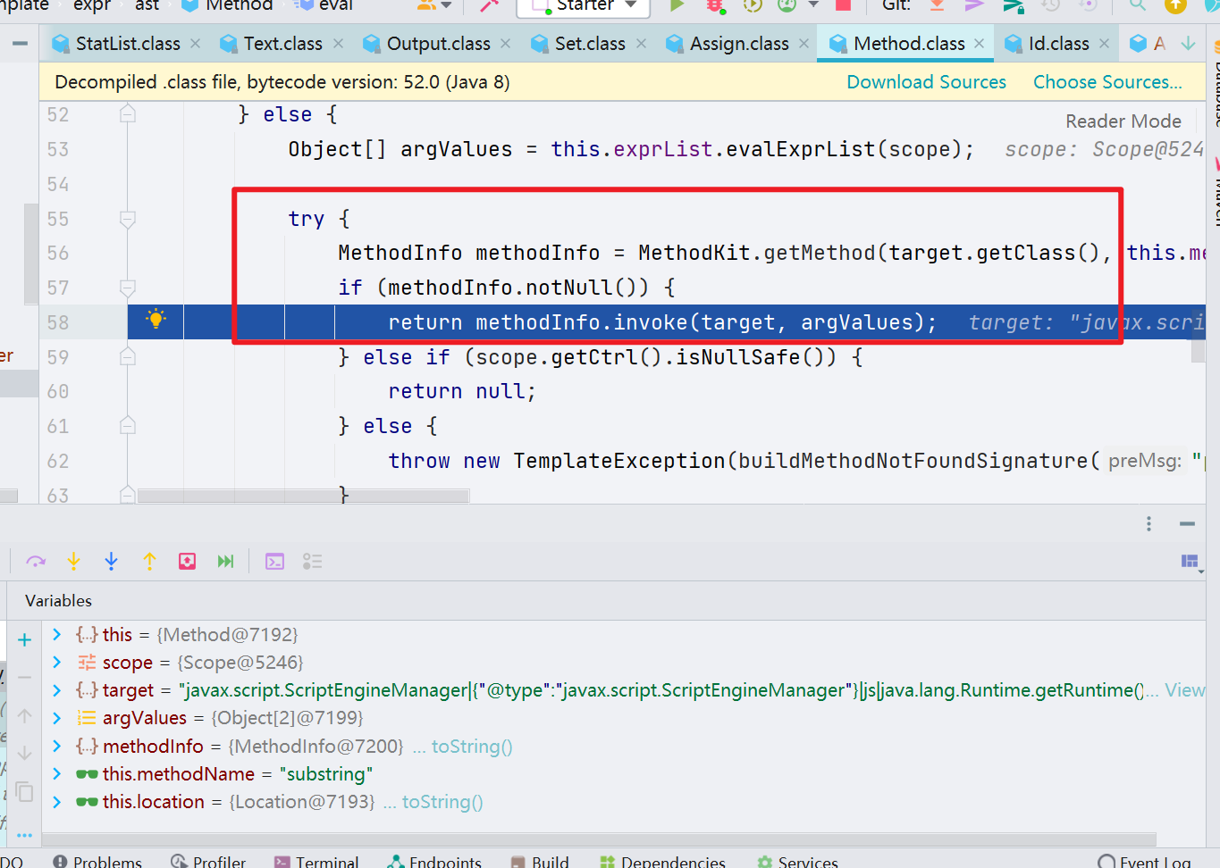This screenshot has height=868, width=1220.
Task: Click the Run to Cursor icon
Action: point(225,561)
